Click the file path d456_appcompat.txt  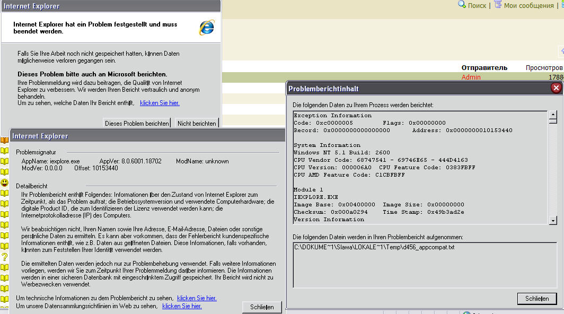point(374,247)
